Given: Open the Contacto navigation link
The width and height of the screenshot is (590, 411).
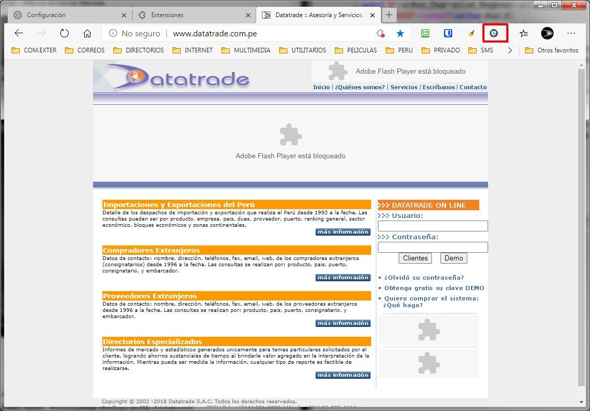Looking at the screenshot, I should click(x=473, y=87).
